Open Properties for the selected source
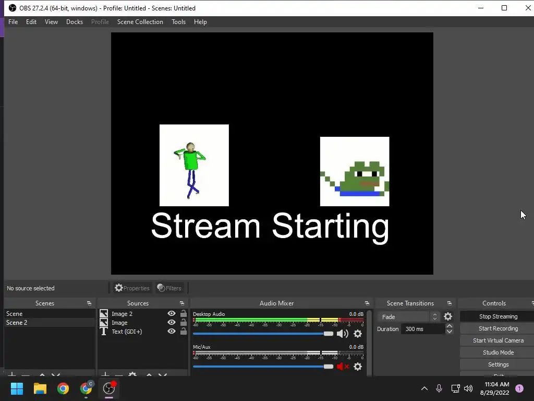 coord(132,288)
